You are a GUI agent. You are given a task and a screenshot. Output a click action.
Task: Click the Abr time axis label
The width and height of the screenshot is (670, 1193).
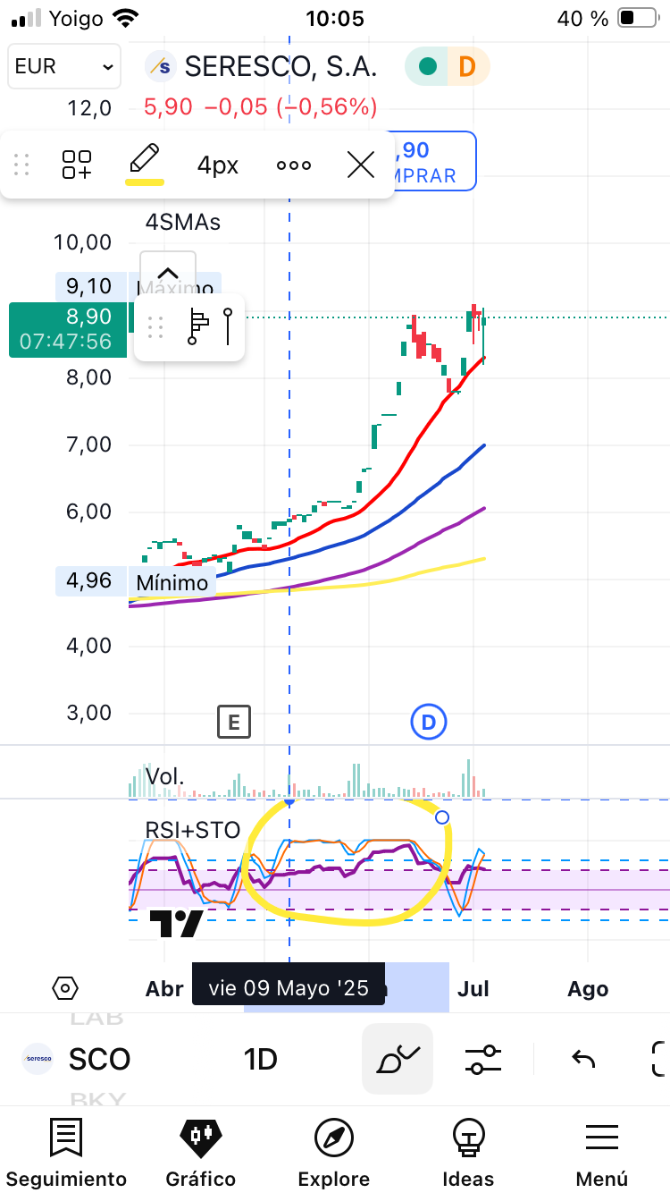(164, 989)
